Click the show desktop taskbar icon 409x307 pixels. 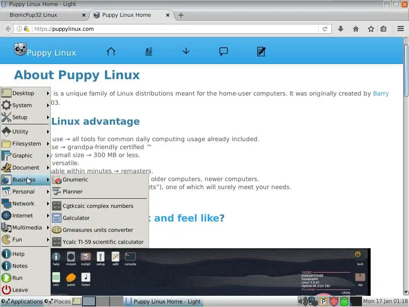pyautogui.click(x=76, y=301)
